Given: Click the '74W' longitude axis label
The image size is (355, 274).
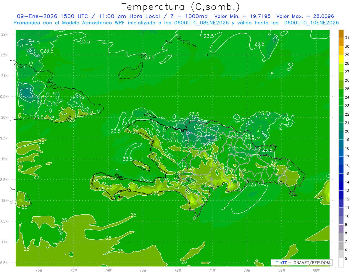Looking at the screenshot, I should pyautogui.click(x=108, y=270).
